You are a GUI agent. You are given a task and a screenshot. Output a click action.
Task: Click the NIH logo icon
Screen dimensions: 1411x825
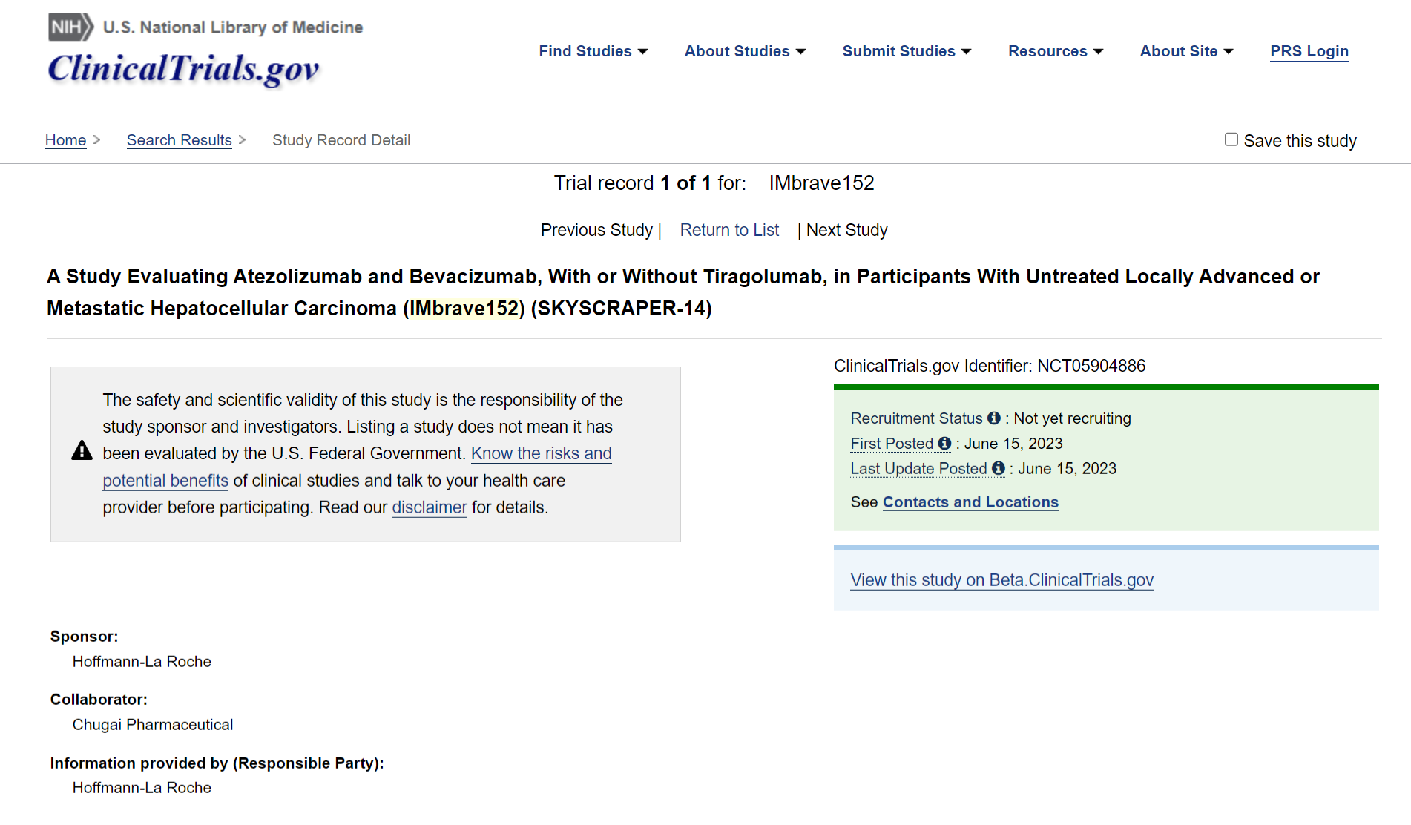point(70,27)
